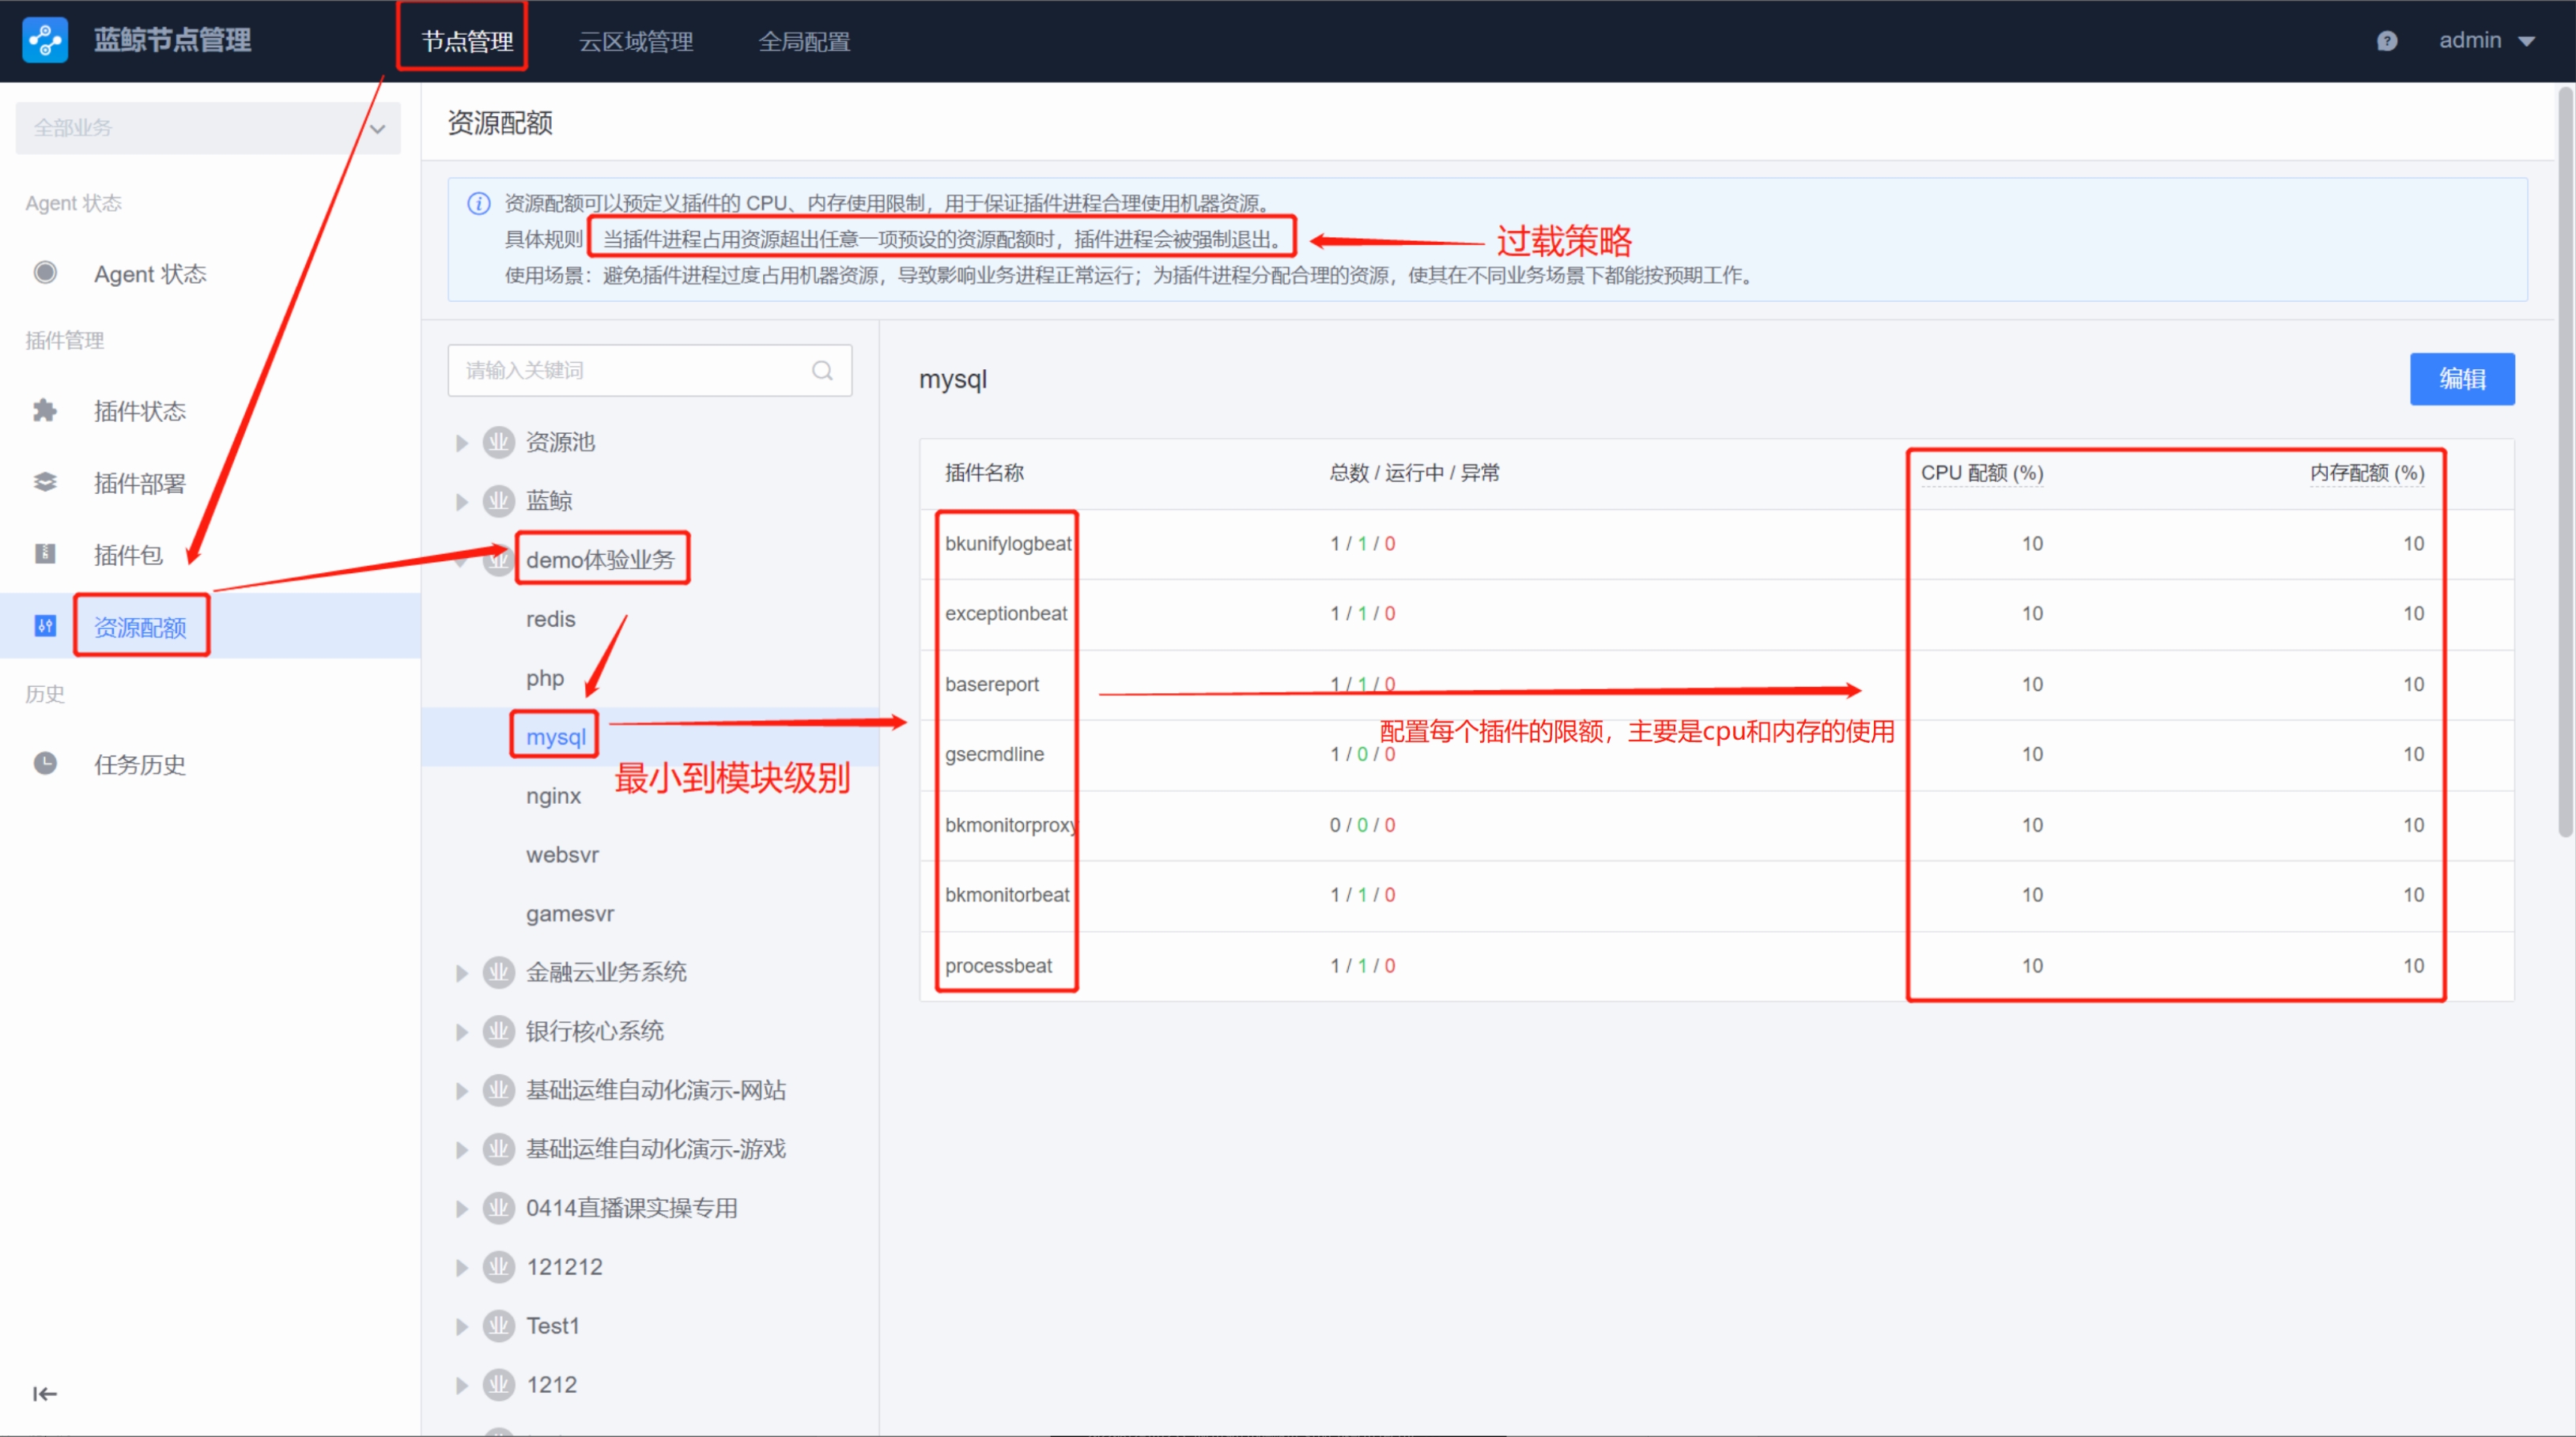Collapse sidebar using bottom-left arrow icon
The height and width of the screenshot is (1437, 2576).
[x=45, y=1393]
